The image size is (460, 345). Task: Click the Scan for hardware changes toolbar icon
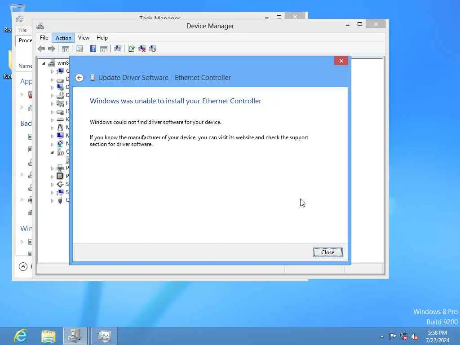(118, 49)
